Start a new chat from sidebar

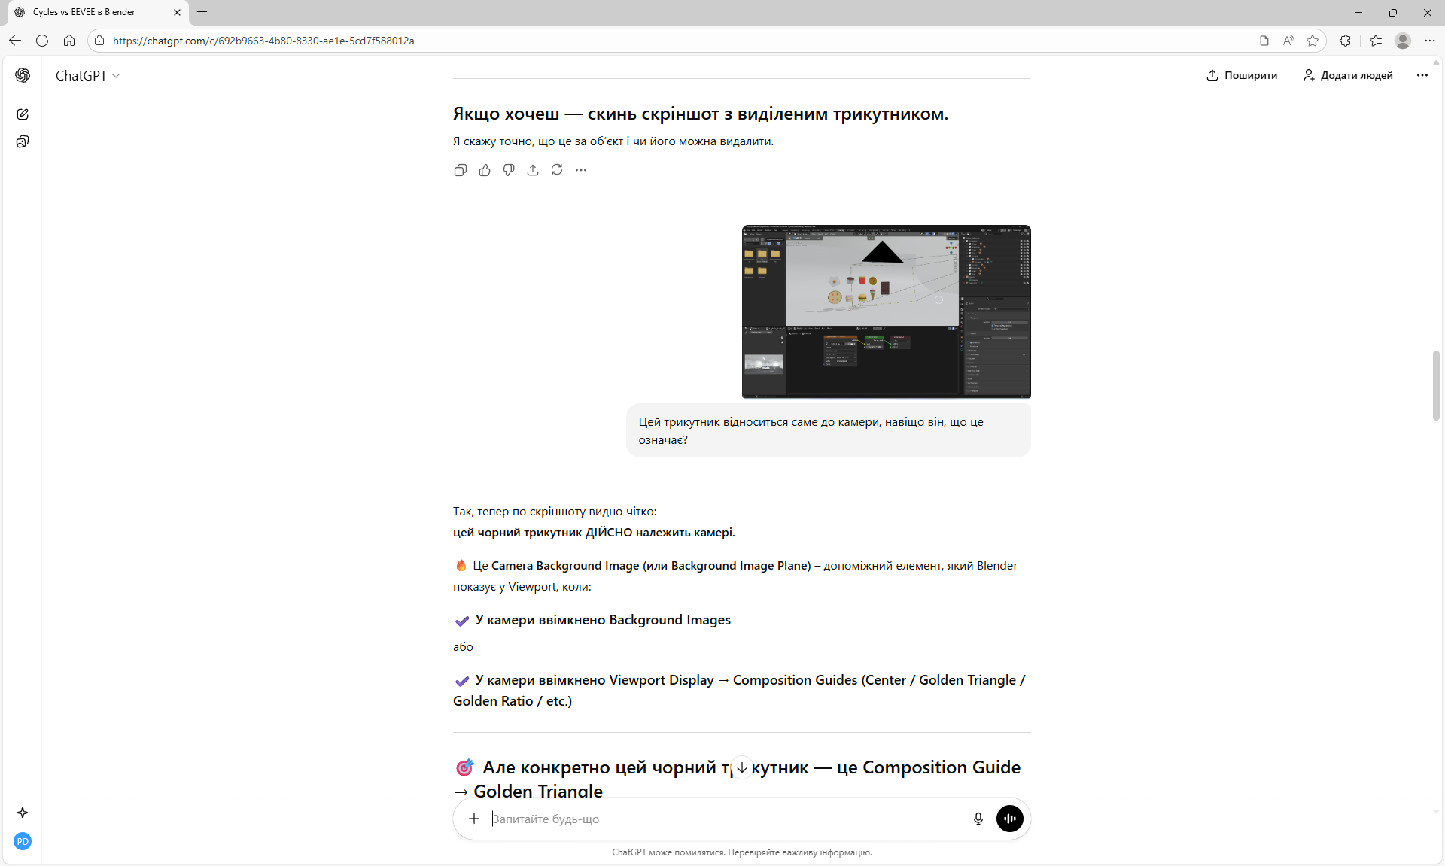tap(23, 114)
